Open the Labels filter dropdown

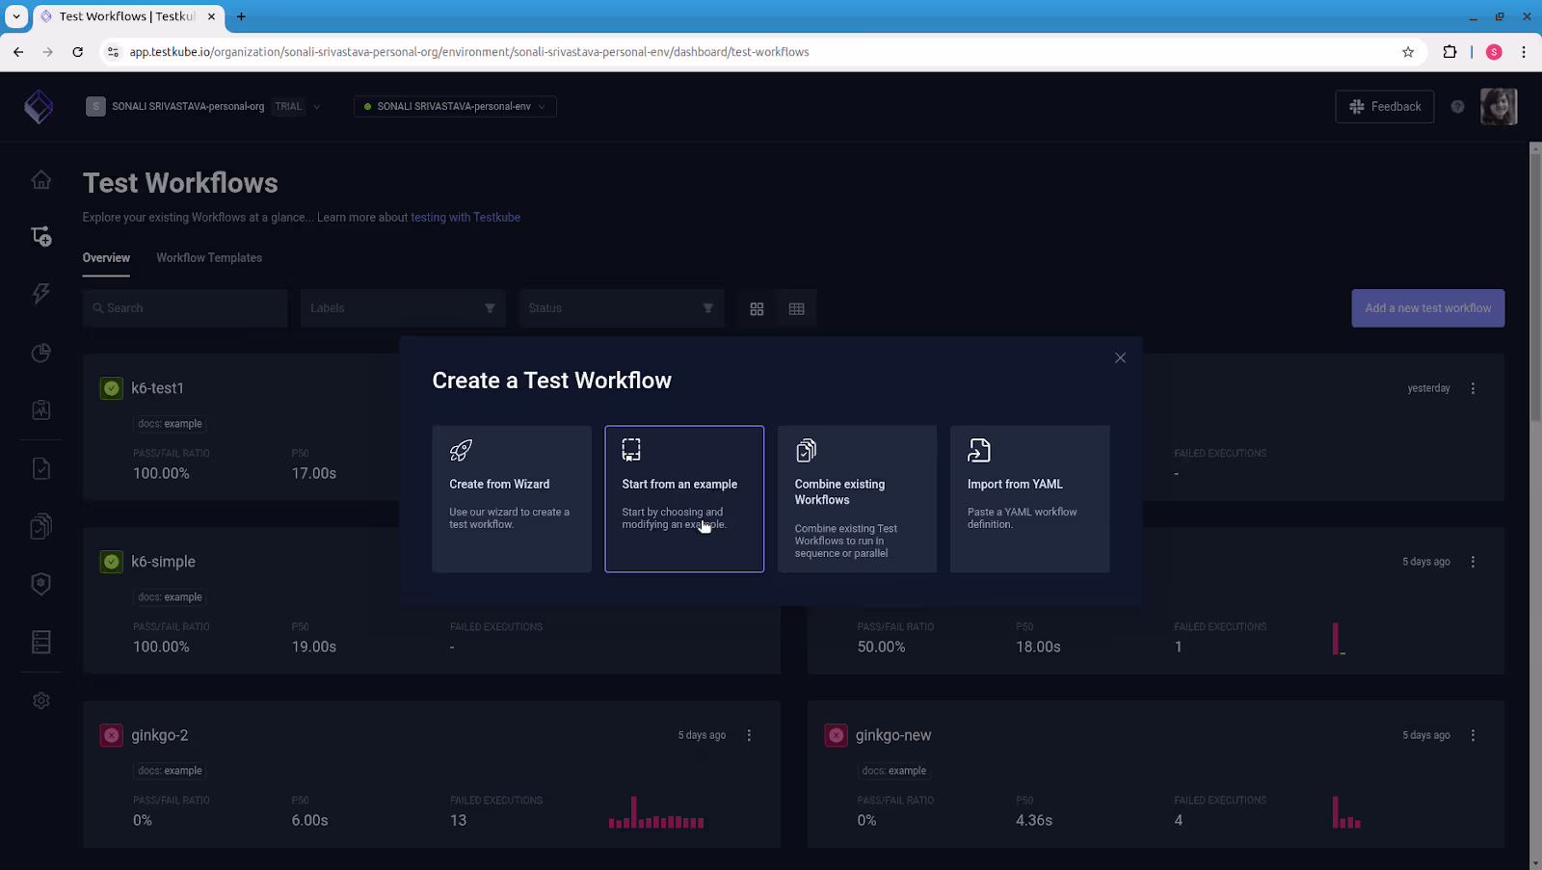[403, 308]
